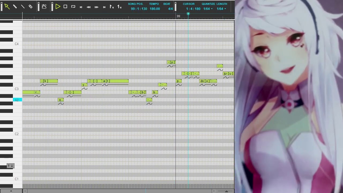The height and width of the screenshot is (193, 343).
Task: Select the note starting with 'q' on A2 row
Action: coord(61,100)
